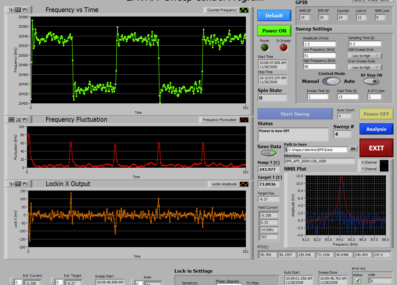The width and height of the screenshot is (397, 285).
Task: Open the Analysis button
Action: (377, 129)
